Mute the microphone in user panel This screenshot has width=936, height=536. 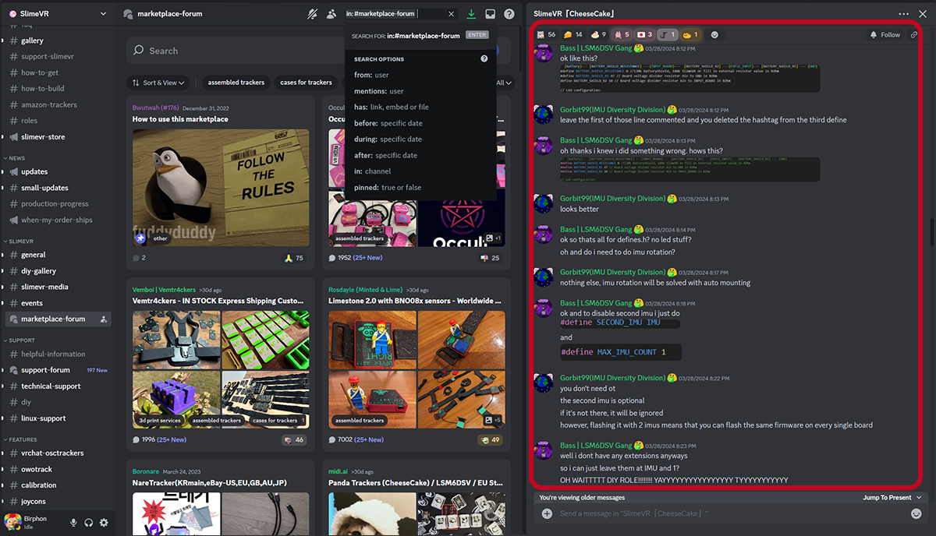tap(73, 523)
